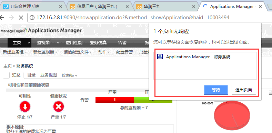The height and width of the screenshot is (133, 272).
Task: Open the 业务仿真 menu
Action: click(x=98, y=43)
